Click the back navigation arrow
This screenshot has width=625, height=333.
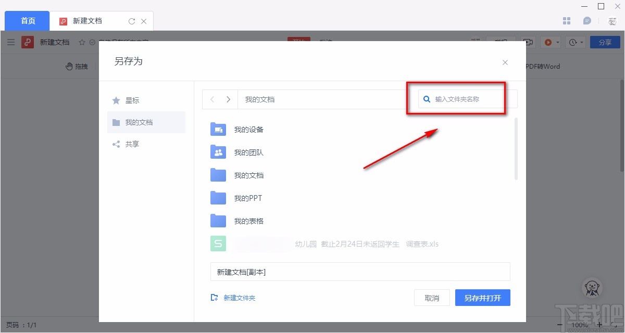click(x=212, y=99)
